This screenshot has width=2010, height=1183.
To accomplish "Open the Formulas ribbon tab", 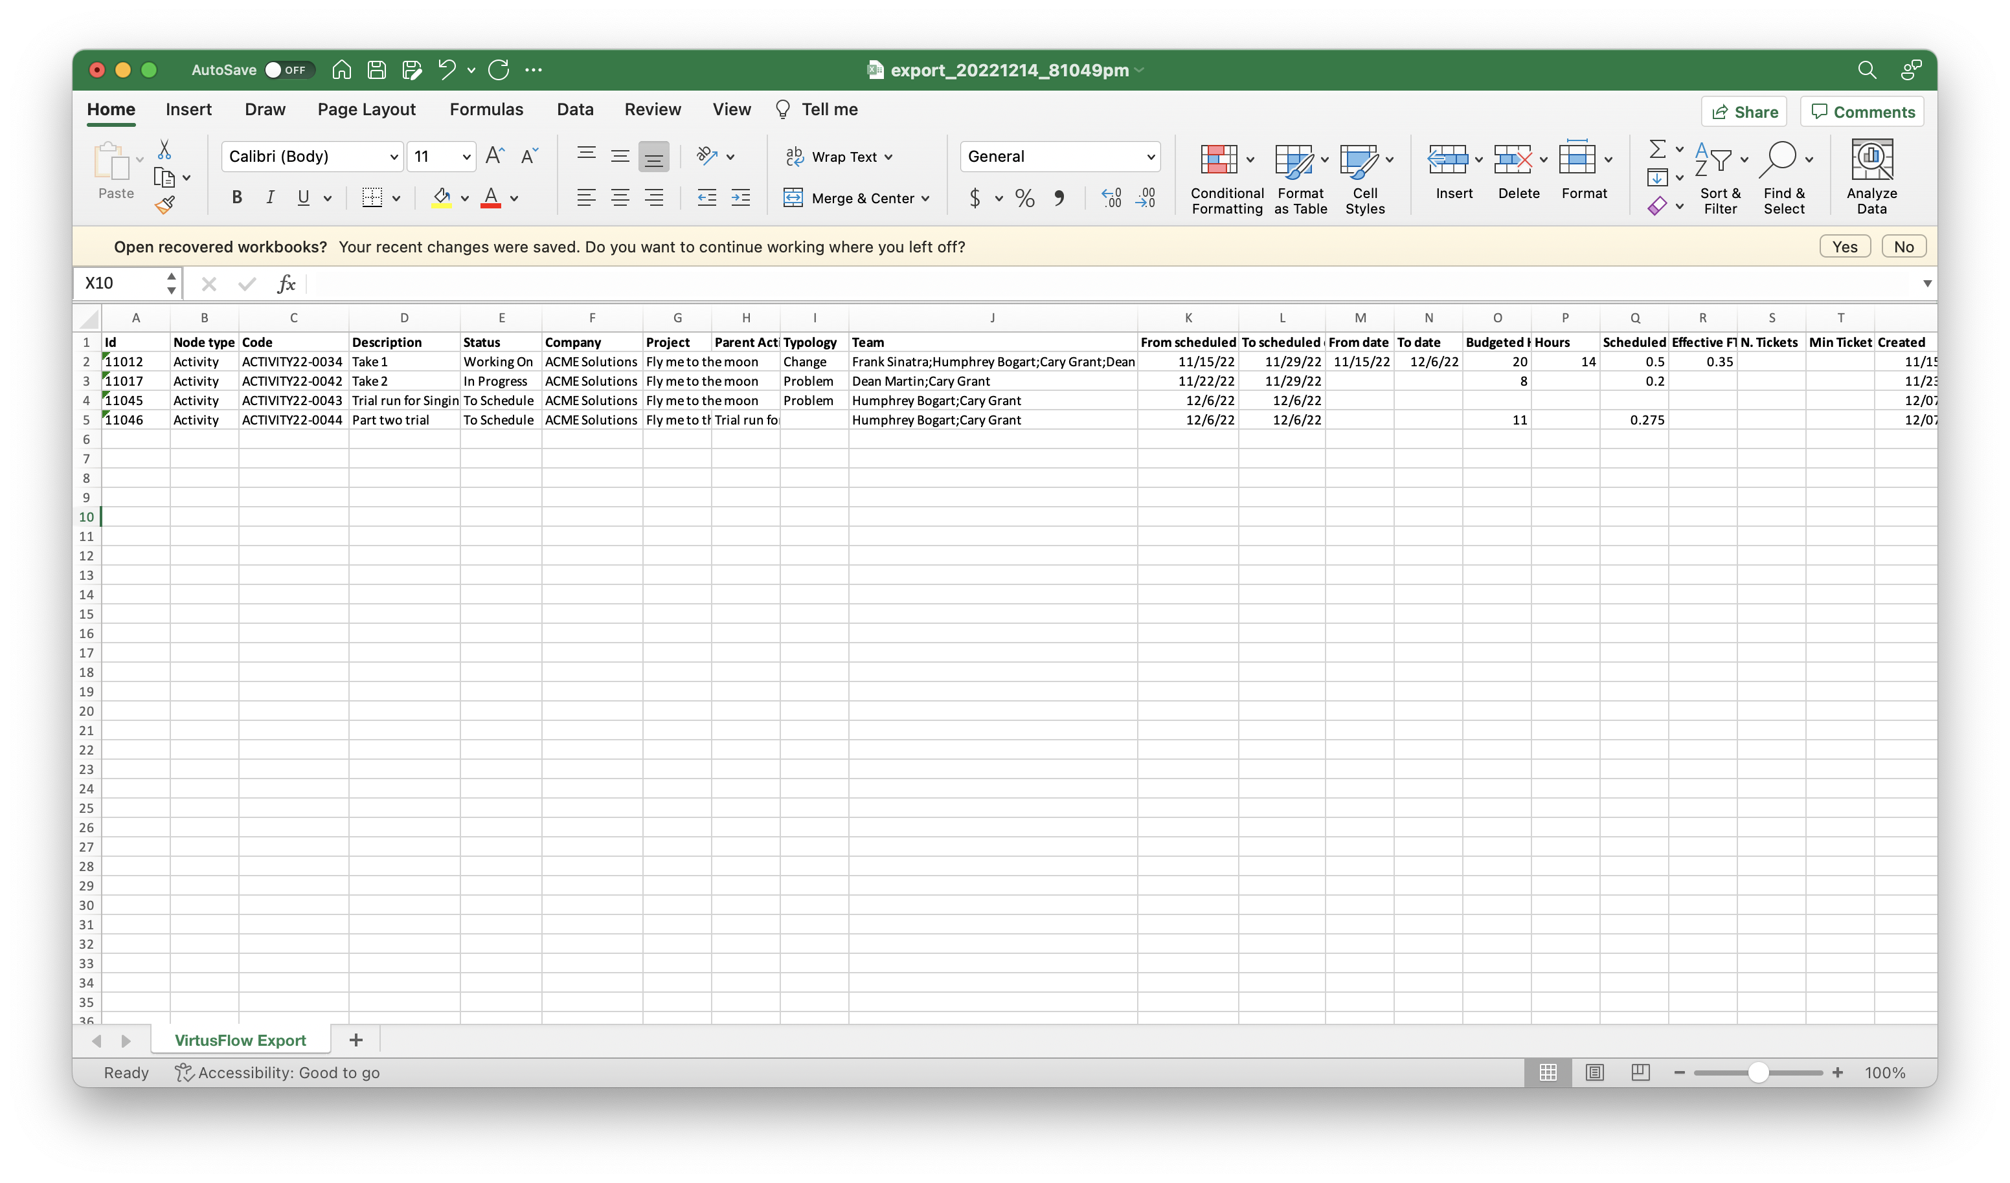I will [486, 109].
